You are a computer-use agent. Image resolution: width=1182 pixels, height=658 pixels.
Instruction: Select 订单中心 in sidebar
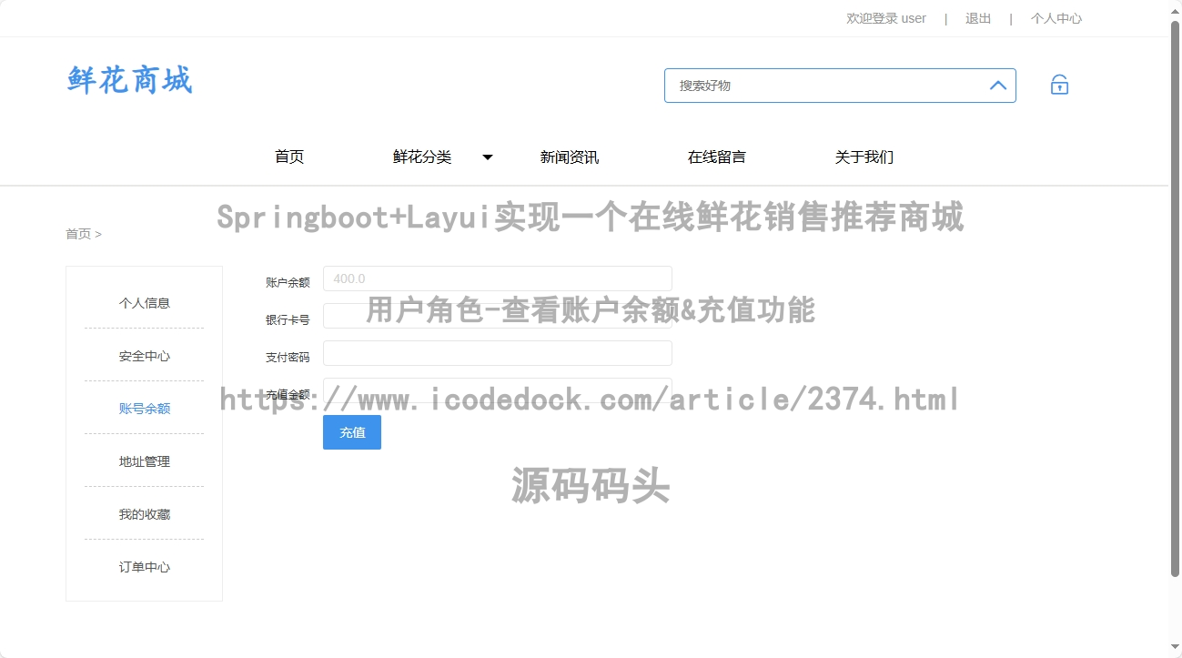144,567
